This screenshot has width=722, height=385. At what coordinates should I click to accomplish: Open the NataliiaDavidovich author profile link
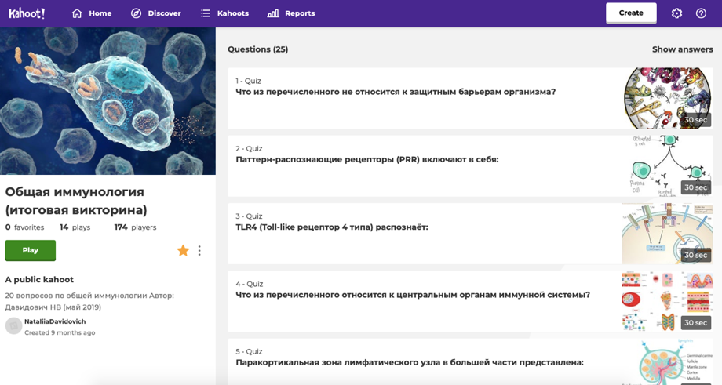pos(55,321)
